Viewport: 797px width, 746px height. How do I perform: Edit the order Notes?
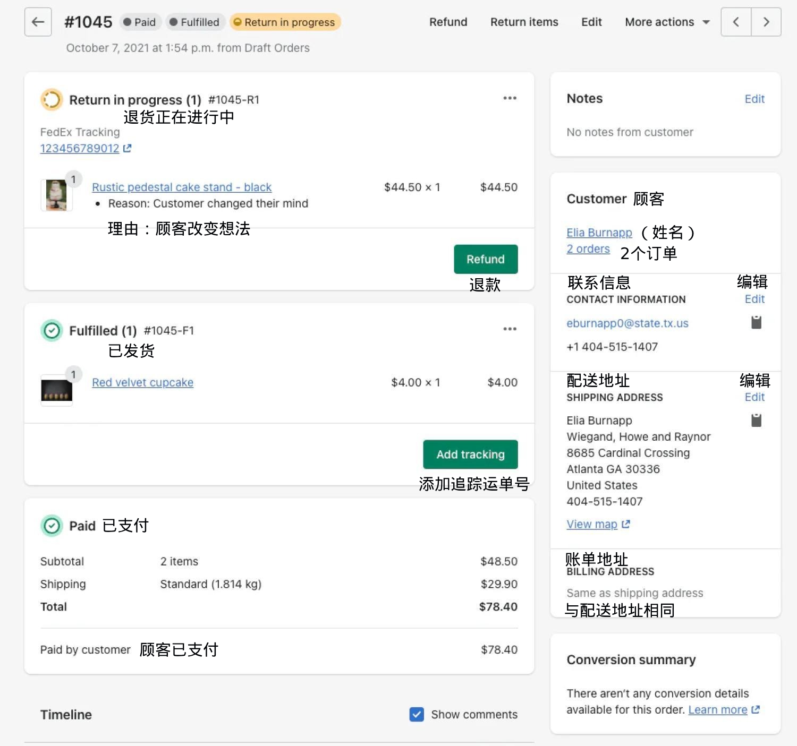754,99
